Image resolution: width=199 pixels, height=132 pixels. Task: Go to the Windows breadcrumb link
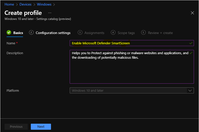[x=44, y=5]
